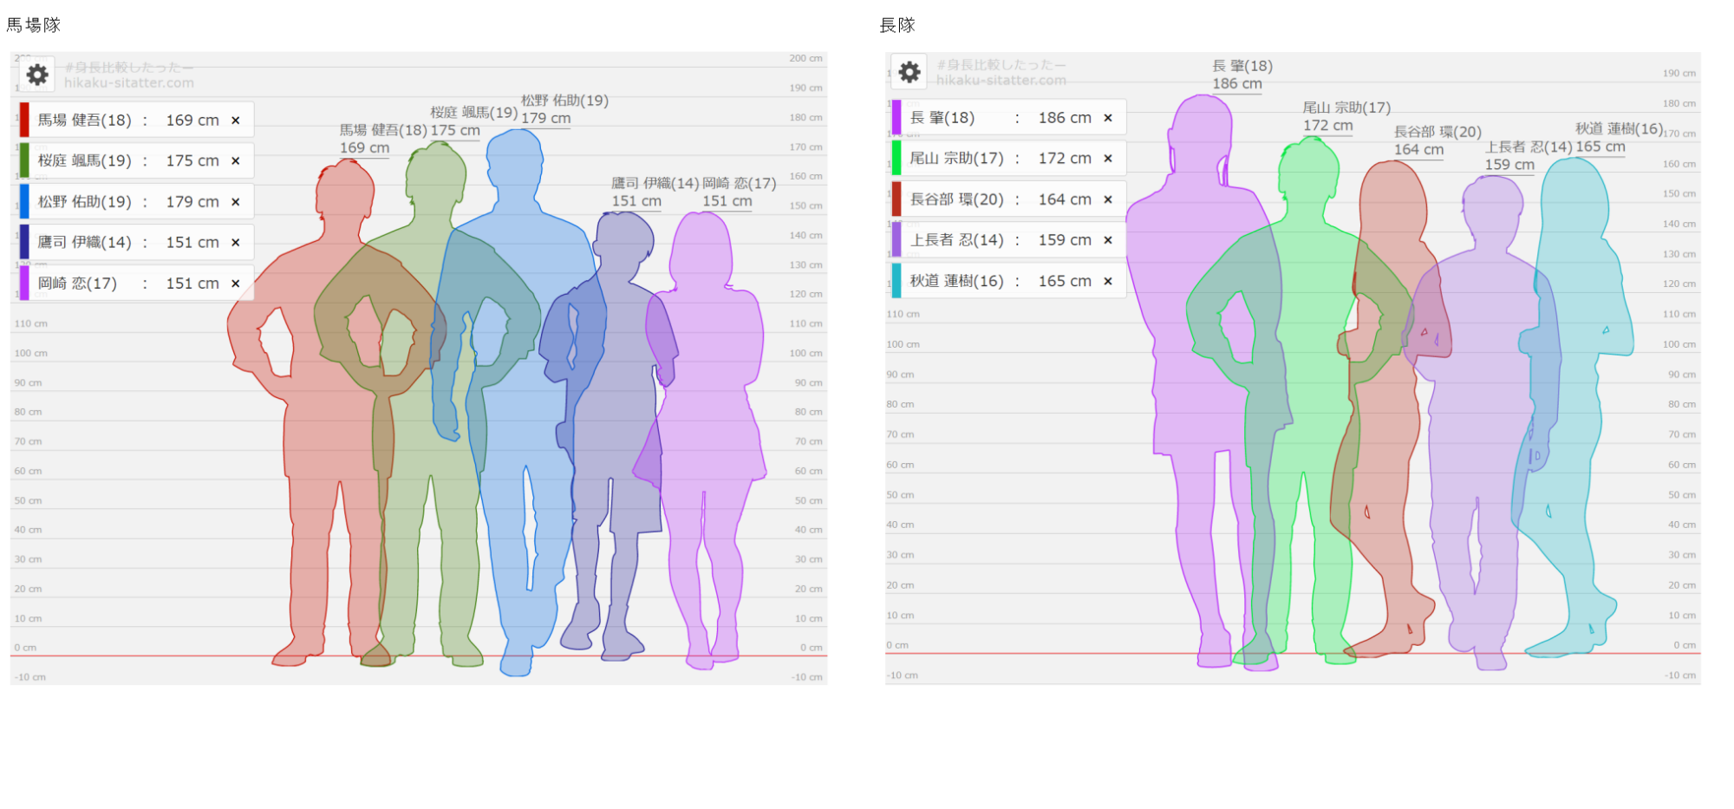Click the red swatch beside 馬場 健吾
Image resolution: width=1734 pixels, height=809 pixels.
pos(24,120)
